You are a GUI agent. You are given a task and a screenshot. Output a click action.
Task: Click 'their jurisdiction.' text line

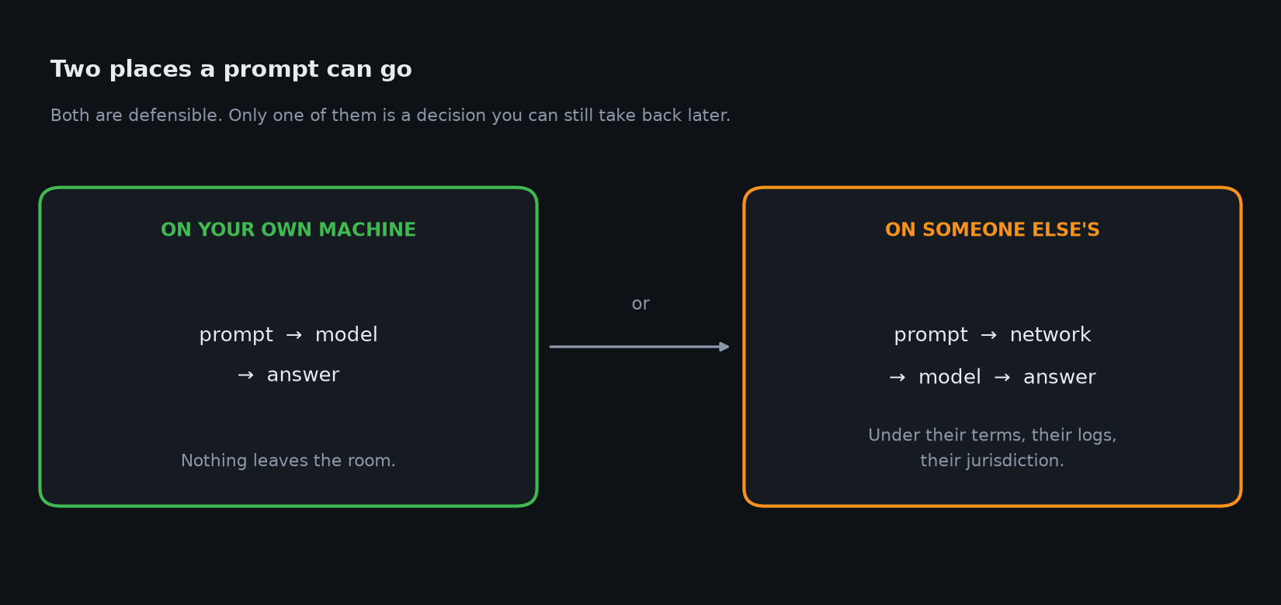[x=992, y=461]
